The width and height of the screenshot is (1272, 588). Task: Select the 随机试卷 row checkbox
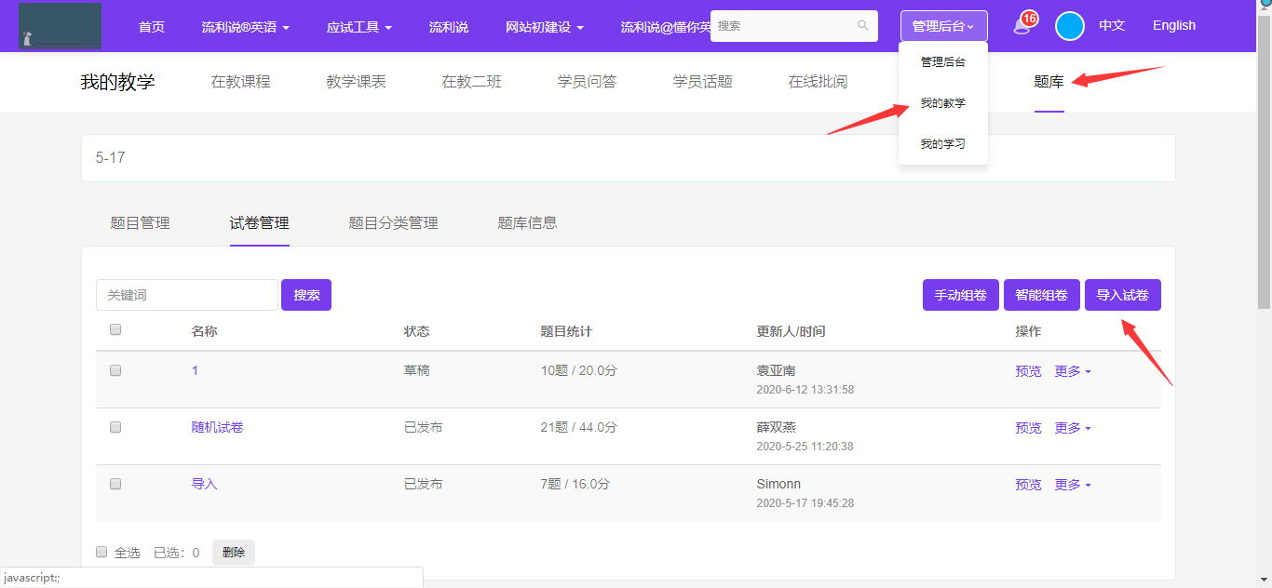point(115,427)
